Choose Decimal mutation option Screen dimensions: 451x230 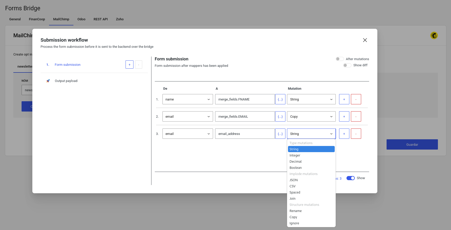[311, 161]
